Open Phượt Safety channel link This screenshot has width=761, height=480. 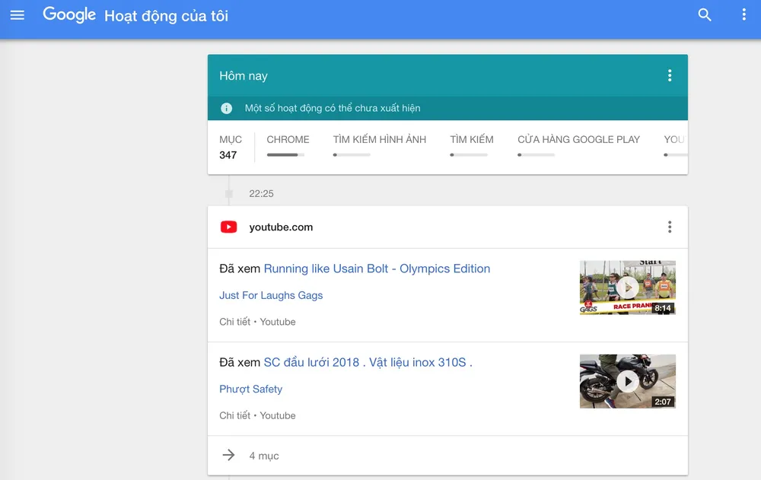pyautogui.click(x=250, y=389)
